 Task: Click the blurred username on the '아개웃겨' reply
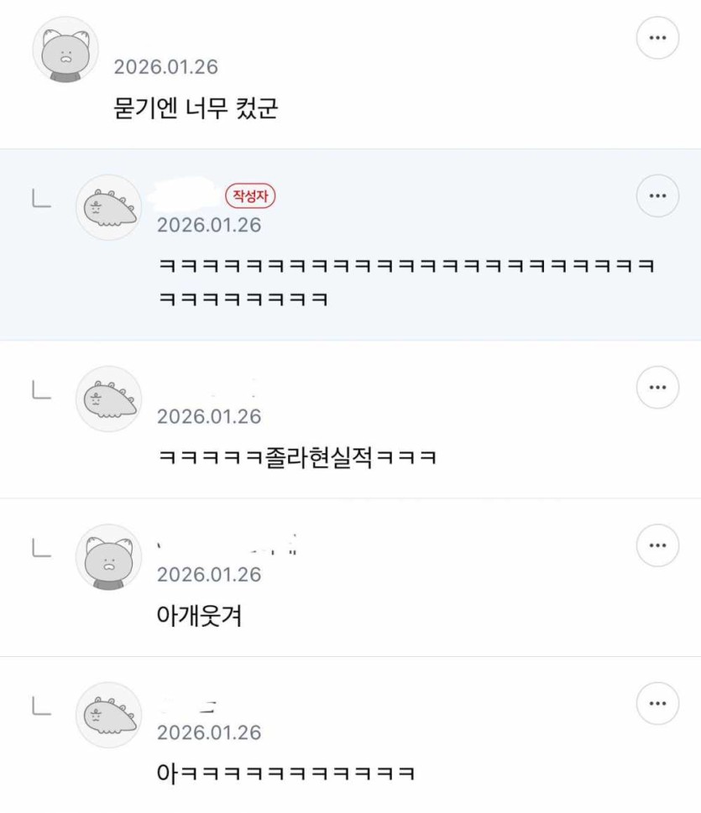click(228, 545)
